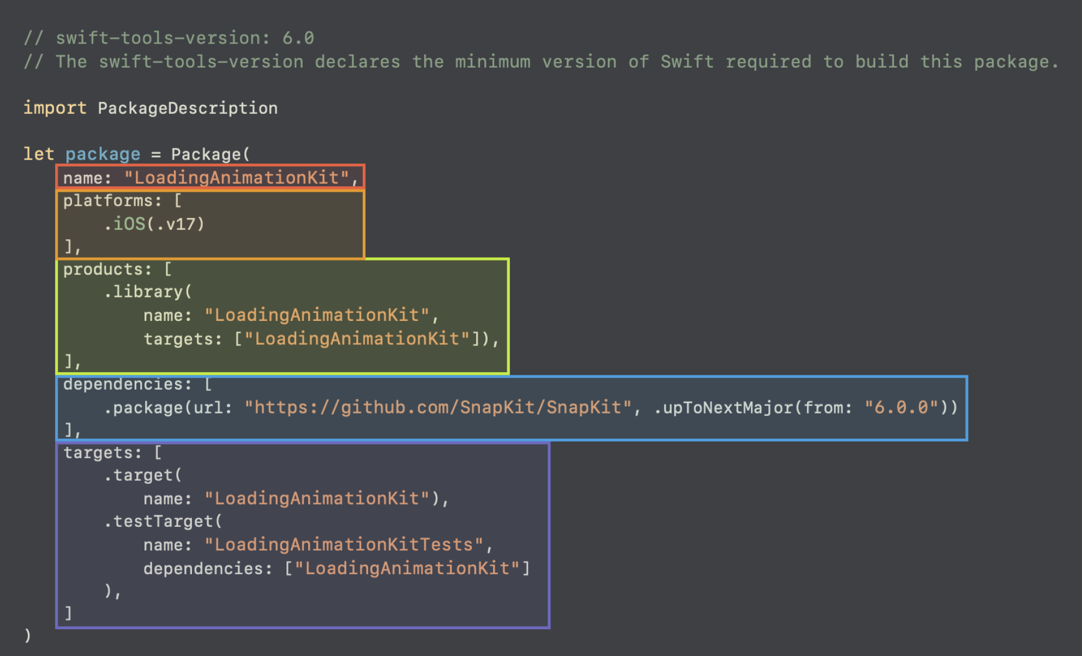
Task: Click the package variable name
Action: click(x=103, y=154)
